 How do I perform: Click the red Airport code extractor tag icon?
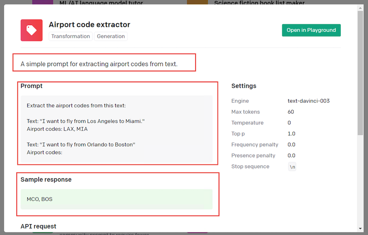pyautogui.click(x=32, y=30)
